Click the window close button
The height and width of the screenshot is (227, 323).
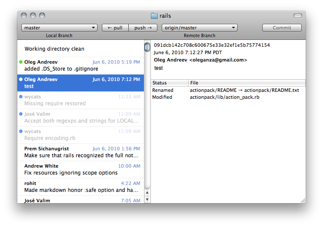(24, 16)
